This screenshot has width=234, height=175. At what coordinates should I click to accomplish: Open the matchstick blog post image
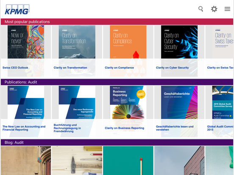click(x=128, y=161)
